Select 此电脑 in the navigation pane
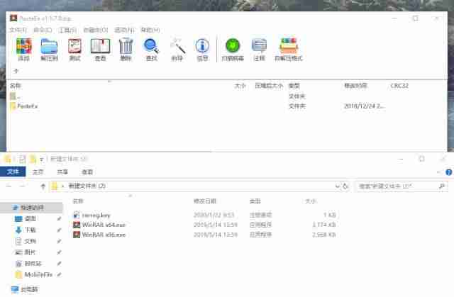This screenshot has height=297, width=454. 25,289
